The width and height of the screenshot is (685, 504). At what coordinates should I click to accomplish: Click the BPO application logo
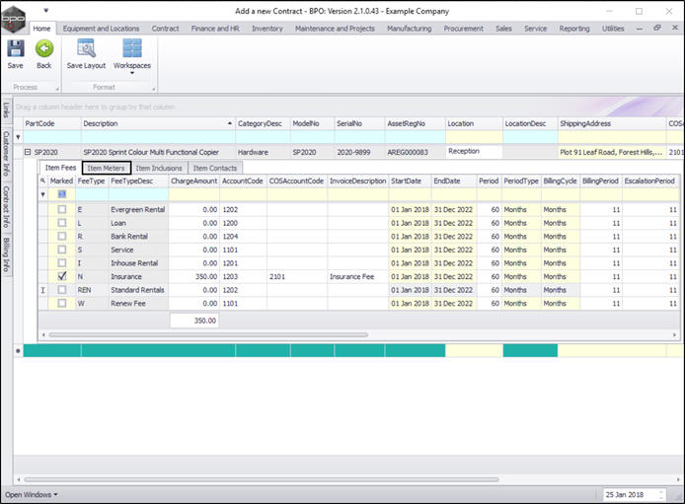(13, 17)
